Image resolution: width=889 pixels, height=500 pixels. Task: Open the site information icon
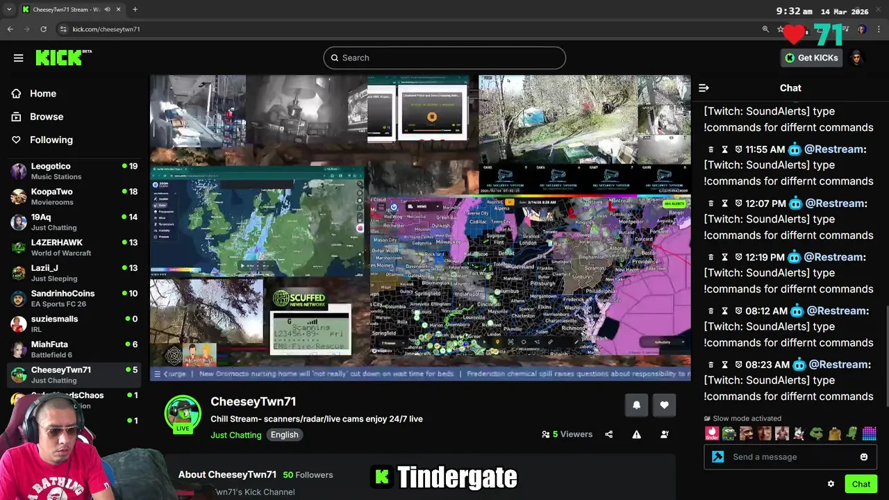(x=63, y=29)
